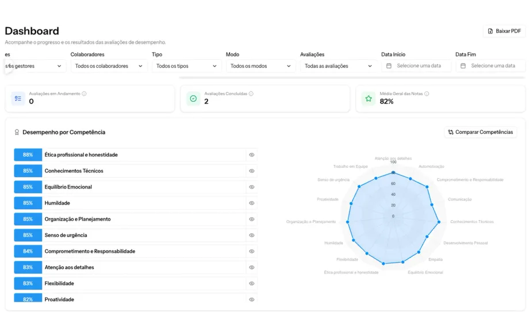This screenshot has width=529, height=331.
Task: Click the checkmark icon in Avaliações Concluídas card
Action: pyautogui.click(x=193, y=98)
